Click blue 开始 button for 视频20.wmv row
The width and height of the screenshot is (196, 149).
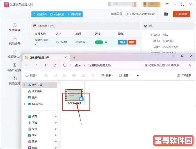point(122,42)
